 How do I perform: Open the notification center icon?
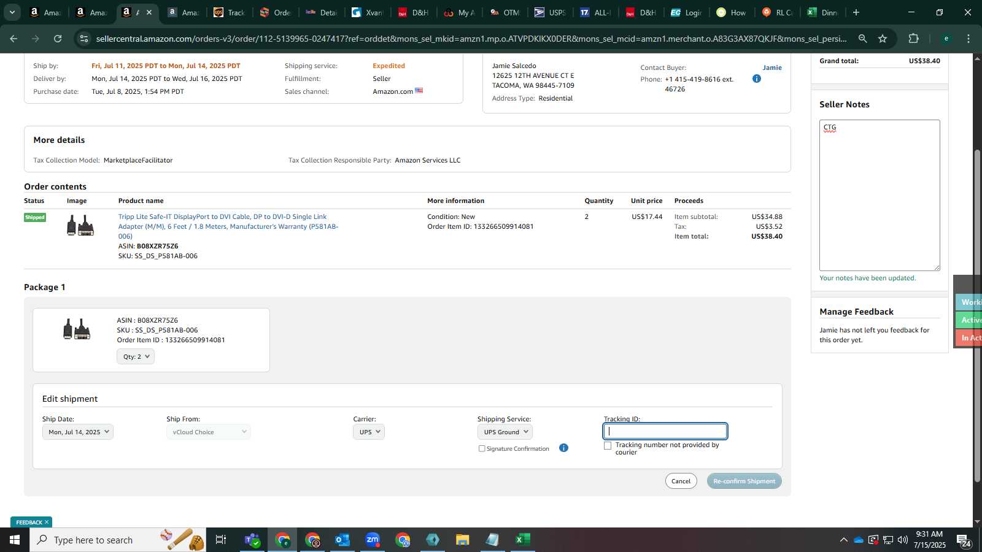tap(964, 541)
